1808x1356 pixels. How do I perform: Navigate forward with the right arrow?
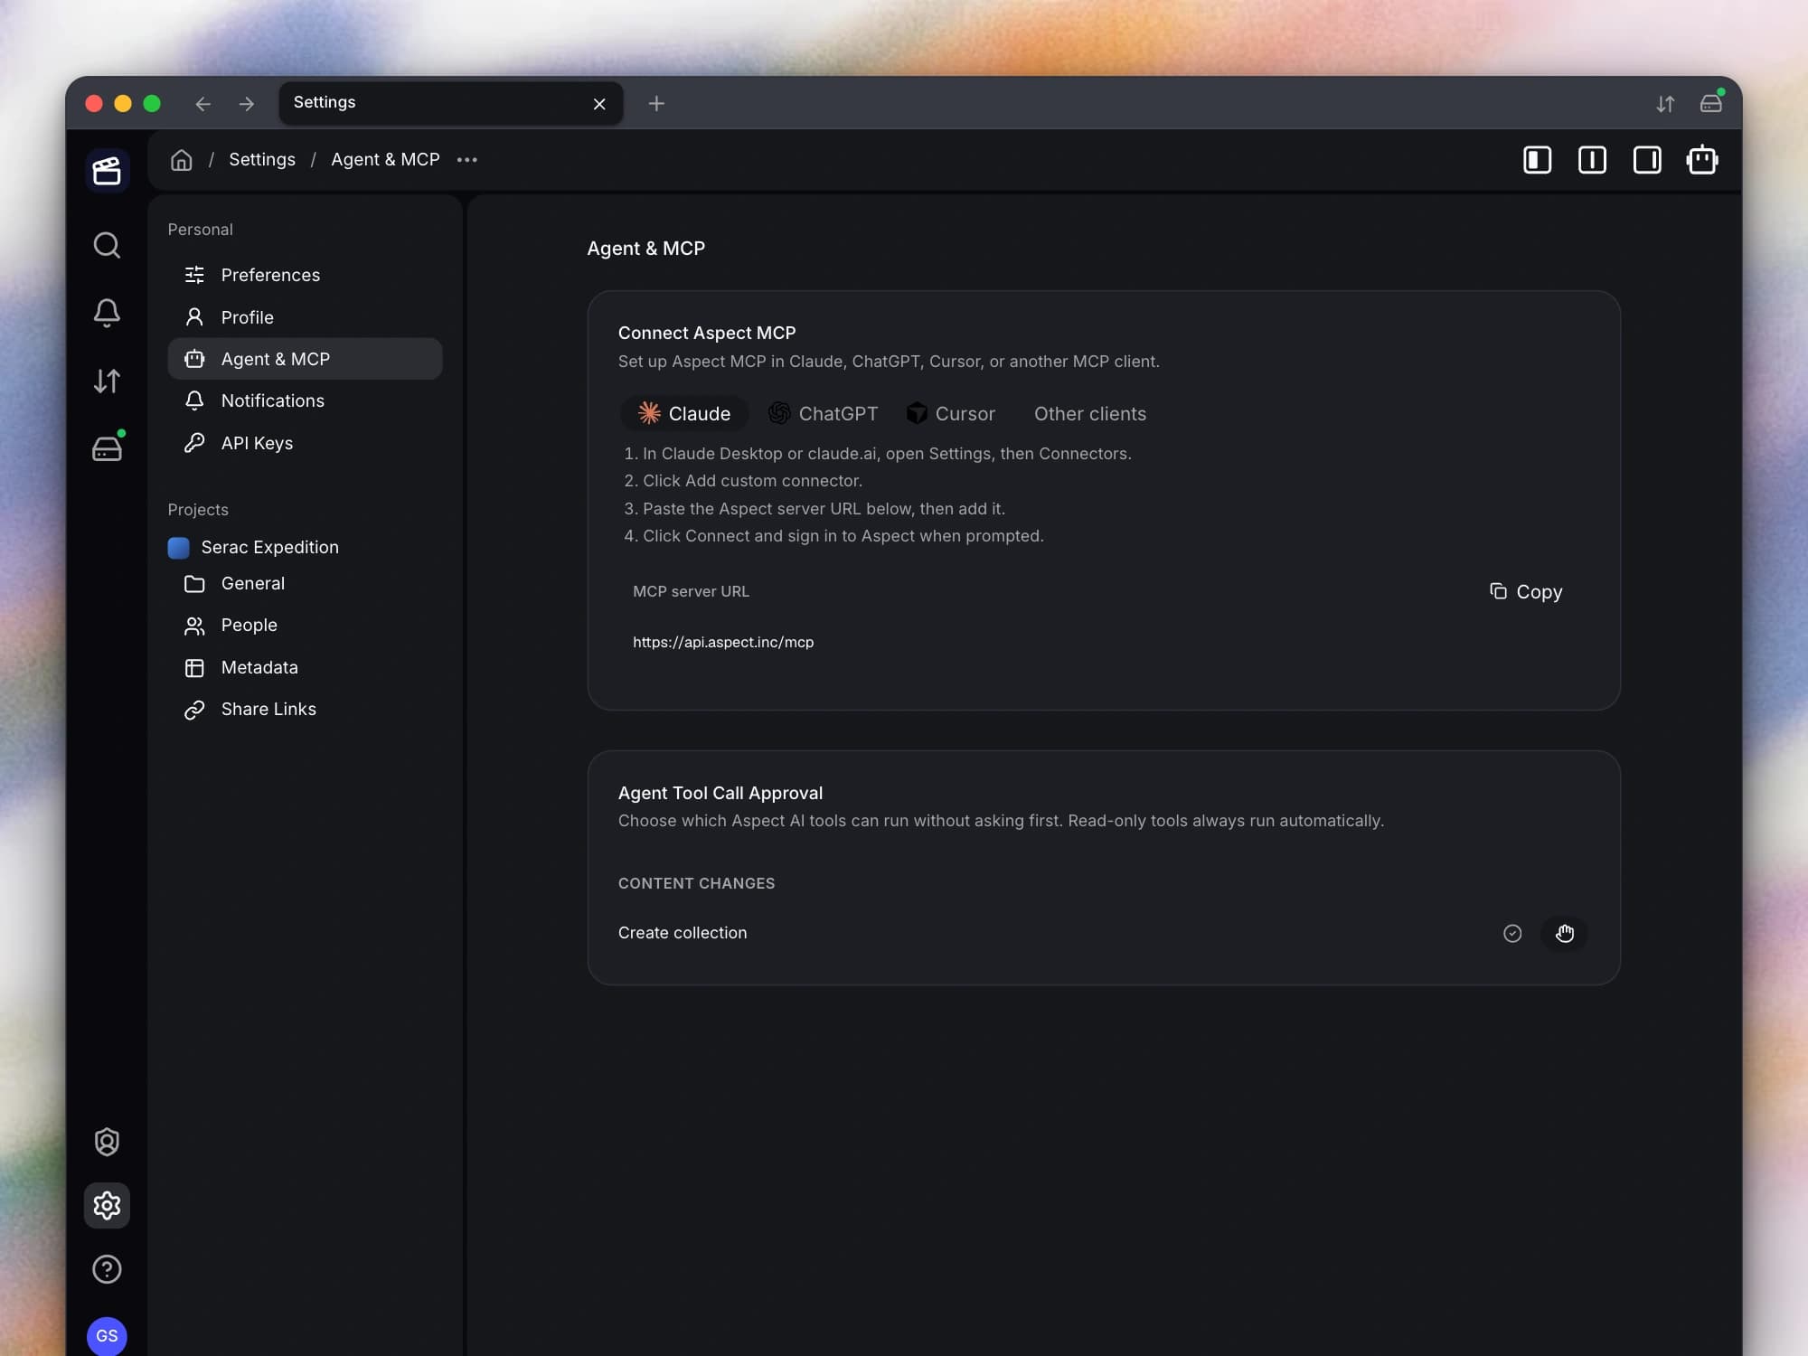(247, 104)
